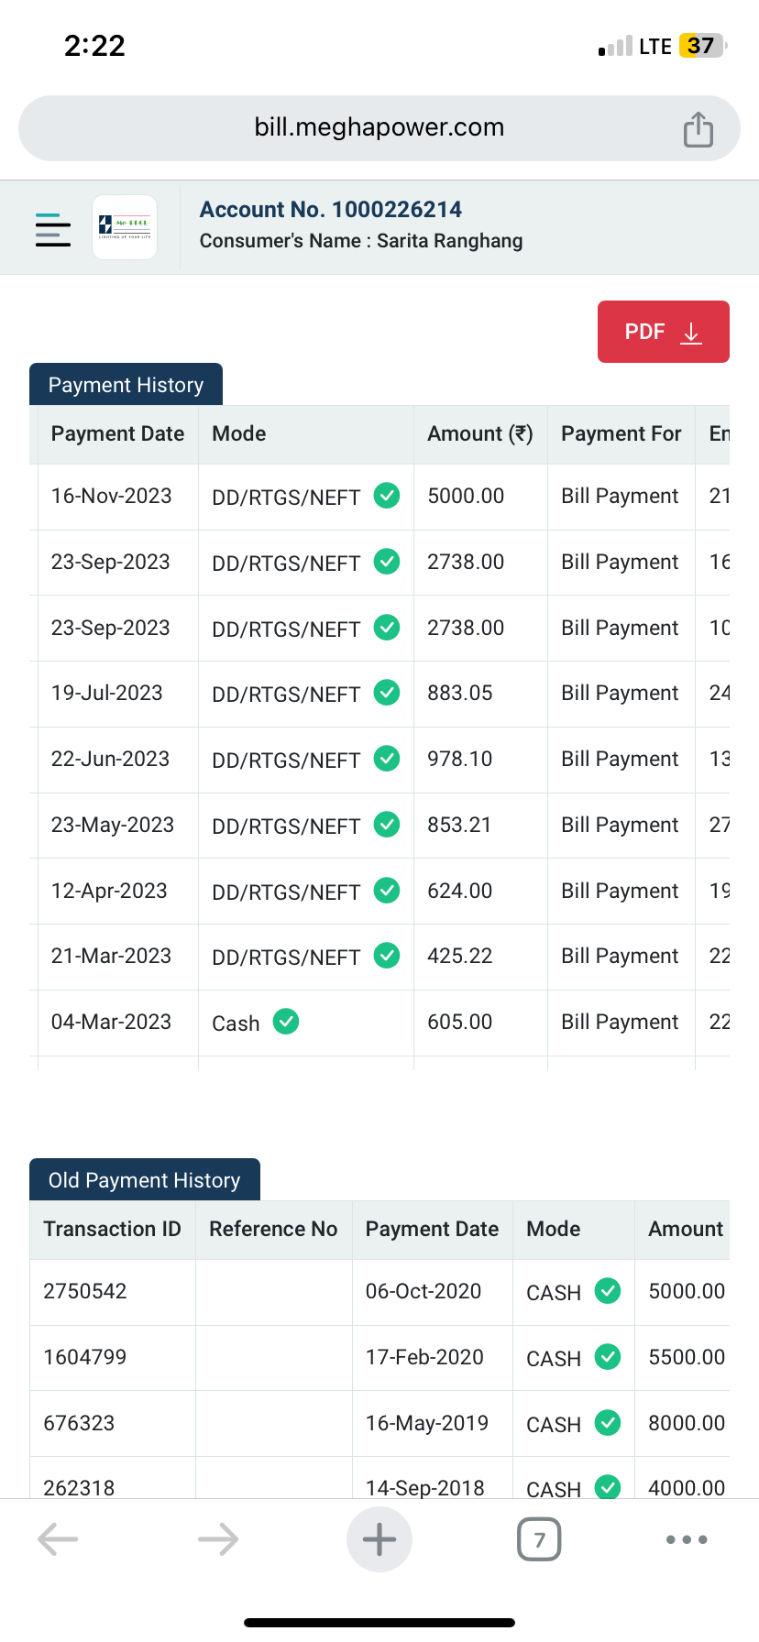This screenshot has height=1642, width=759.
Task: Open the tab switcher showing 7 tabs
Action: click(x=539, y=1539)
